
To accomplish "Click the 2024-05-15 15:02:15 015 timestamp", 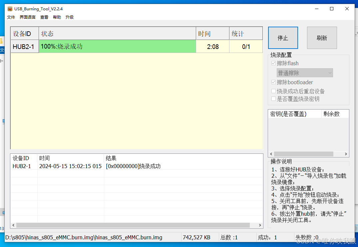I will pos(70,166).
